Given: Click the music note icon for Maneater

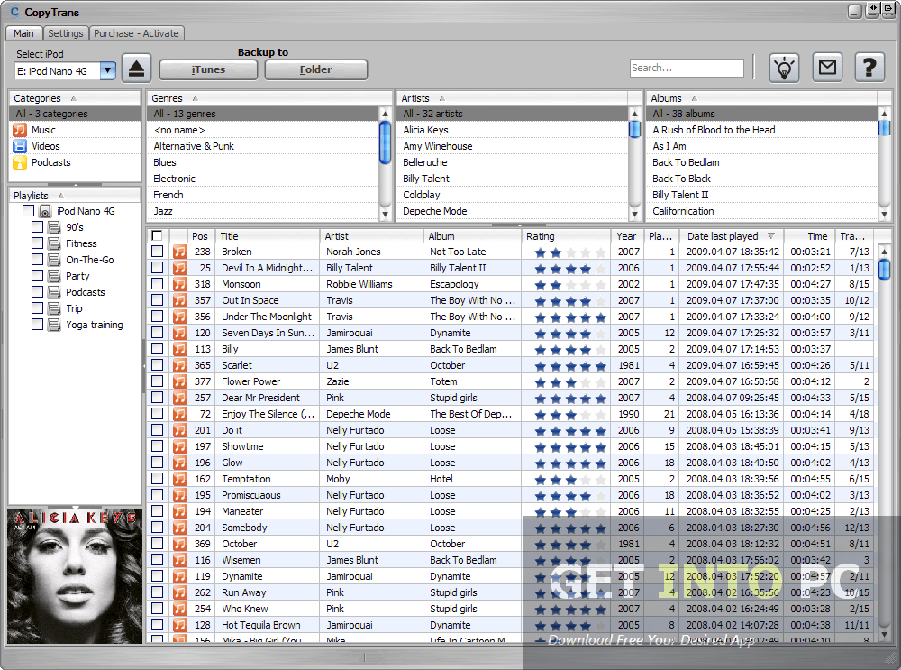Looking at the screenshot, I should [x=180, y=511].
